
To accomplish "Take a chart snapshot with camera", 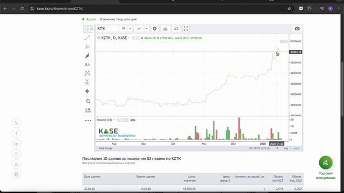I will pyautogui.click(x=297, y=28).
